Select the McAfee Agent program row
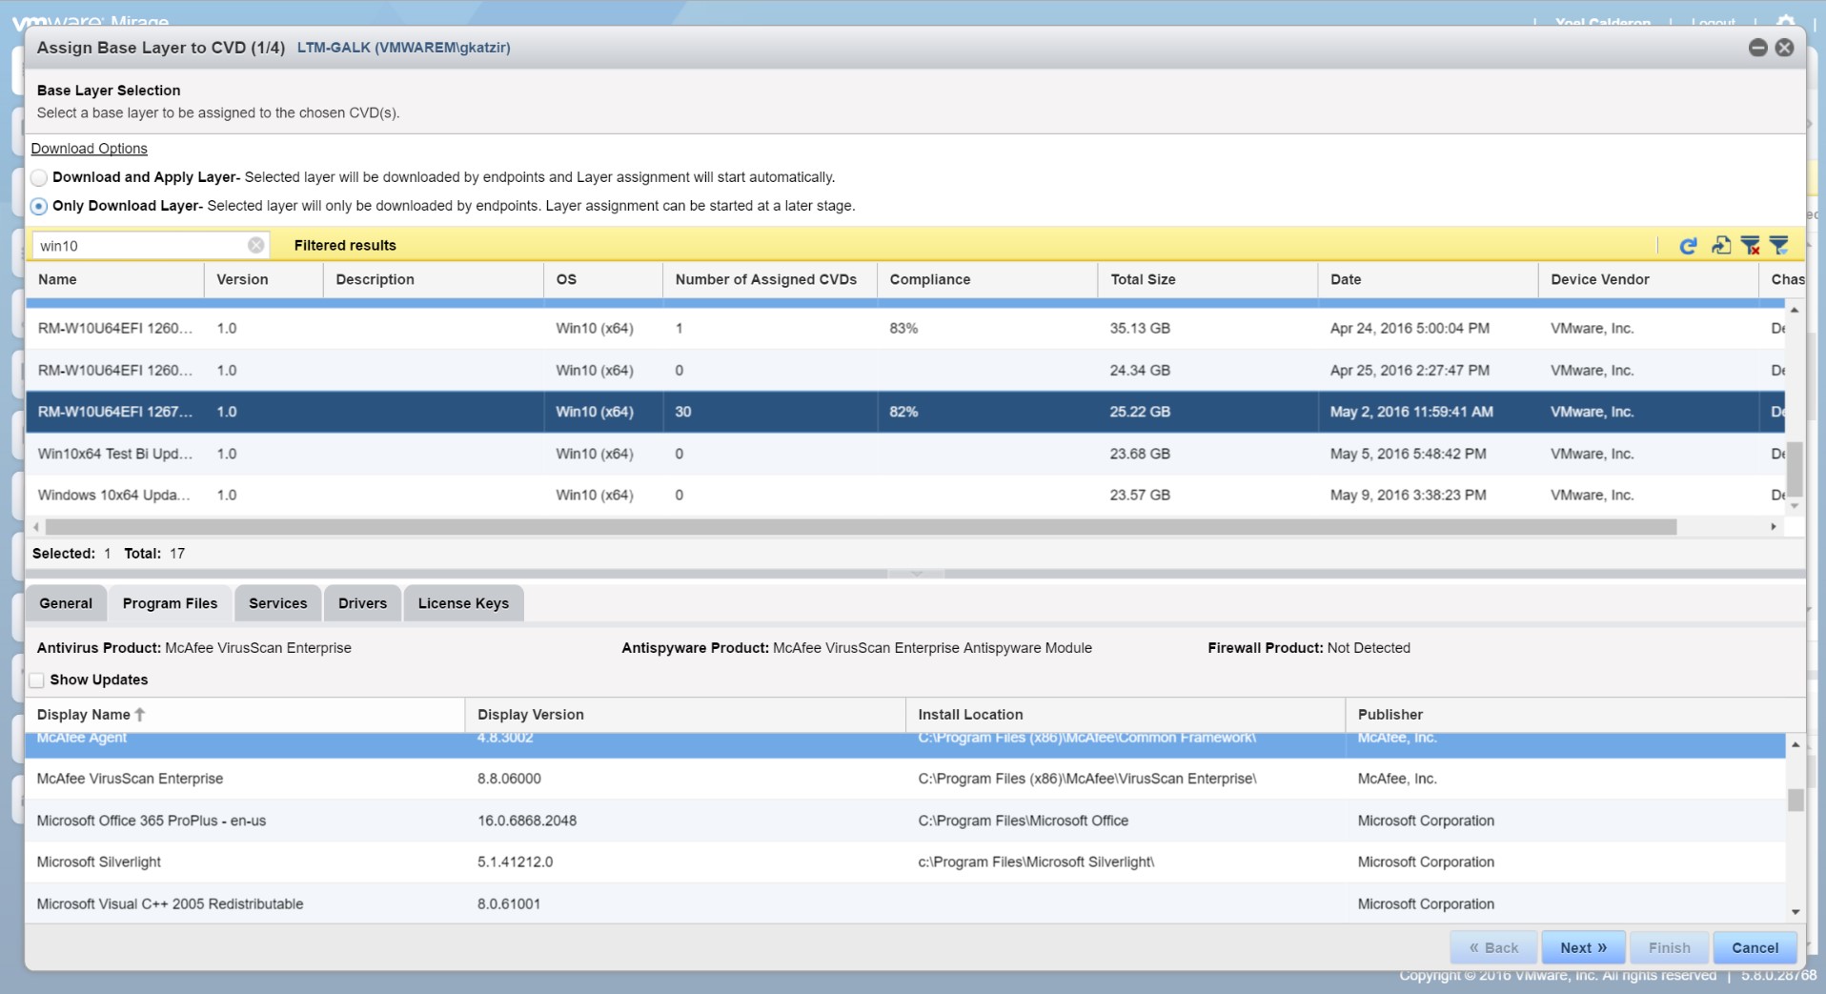The width and height of the screenshot is (1826, 994). click(905, 744)
